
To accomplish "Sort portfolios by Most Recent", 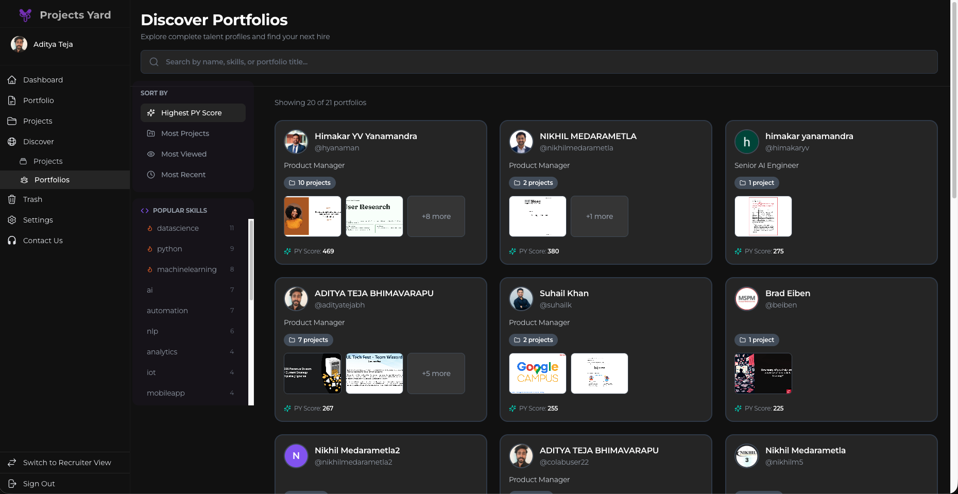I will [x=193, y=175].
